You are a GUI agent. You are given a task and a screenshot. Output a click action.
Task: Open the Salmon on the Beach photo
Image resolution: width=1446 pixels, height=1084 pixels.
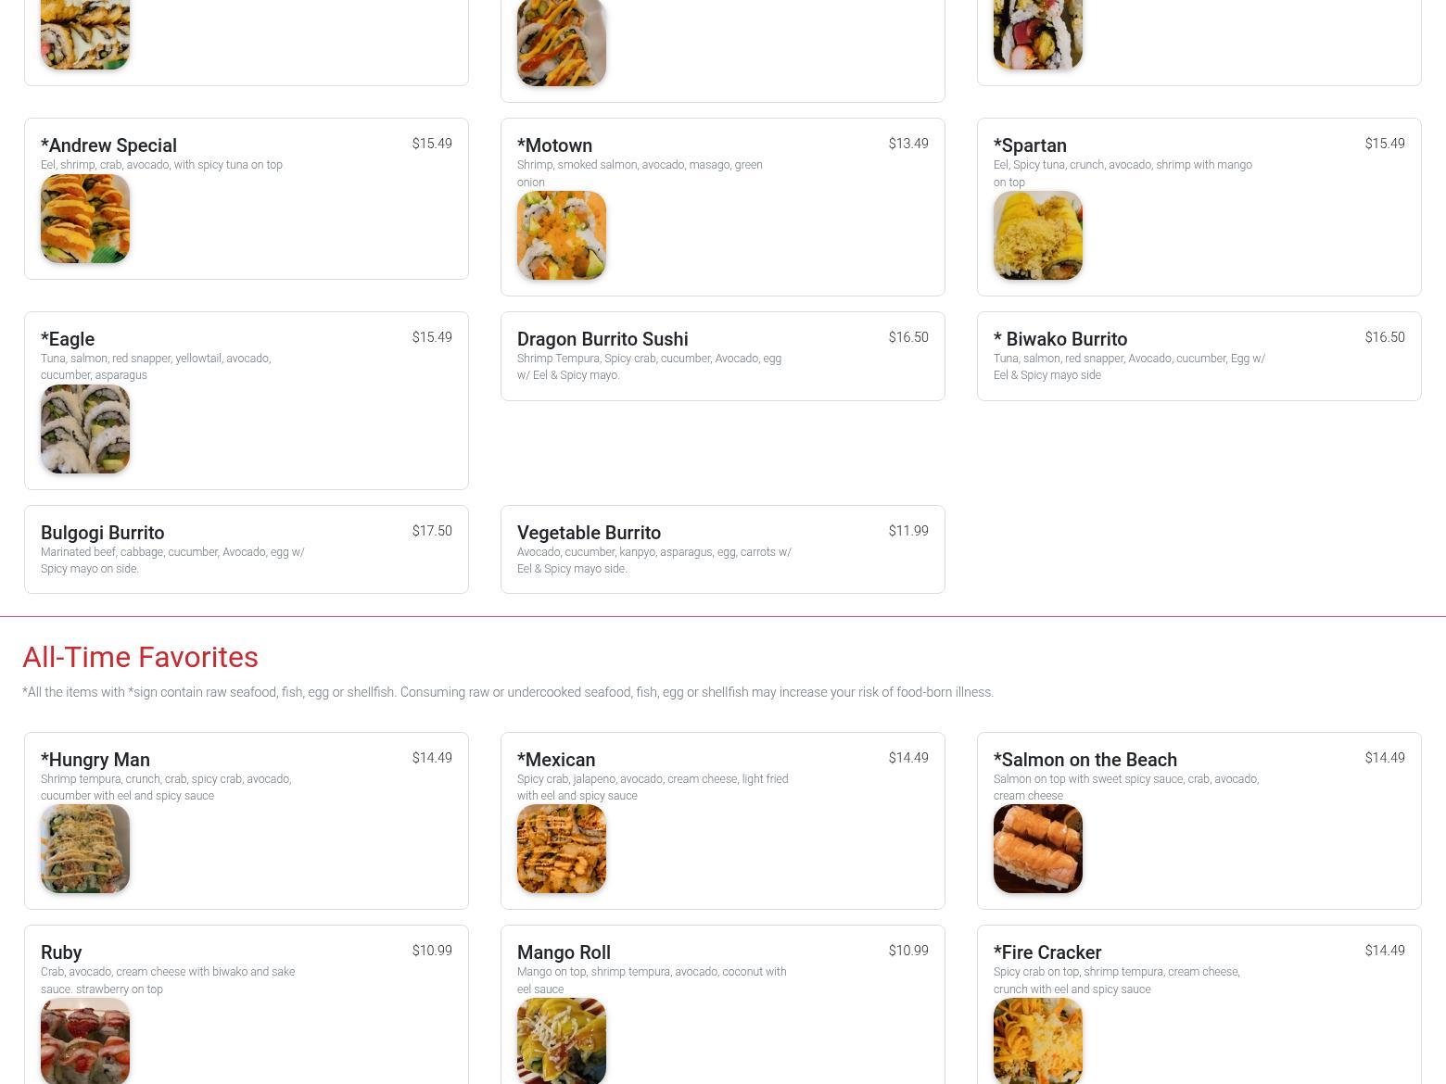[1038, 849]
